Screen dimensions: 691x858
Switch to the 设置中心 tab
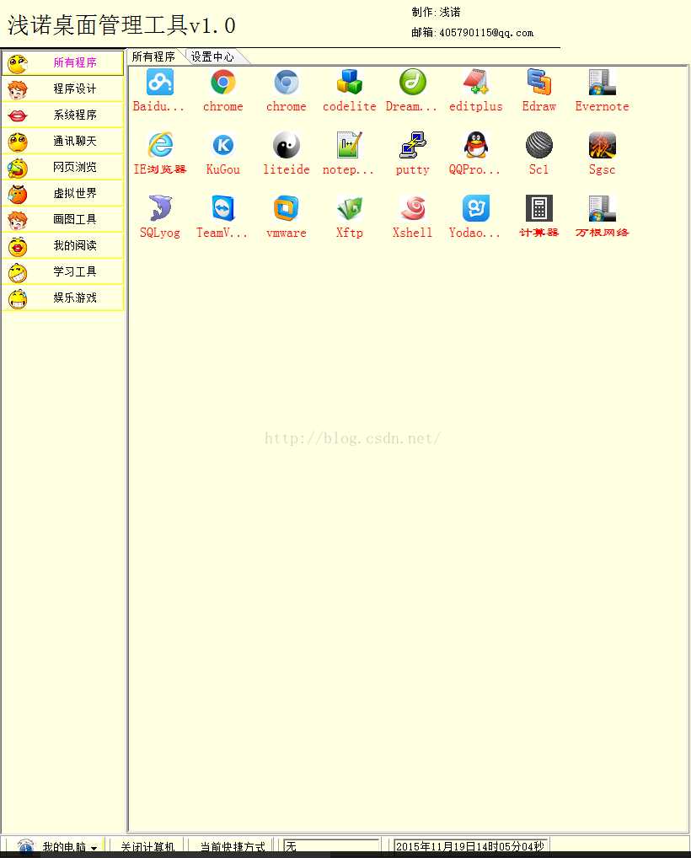click(x=213, y=56)
